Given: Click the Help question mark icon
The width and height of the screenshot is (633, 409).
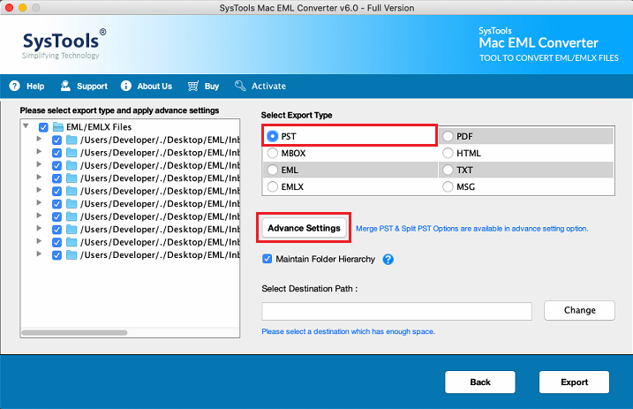Looking at the screenshot, I should point(14,87).
